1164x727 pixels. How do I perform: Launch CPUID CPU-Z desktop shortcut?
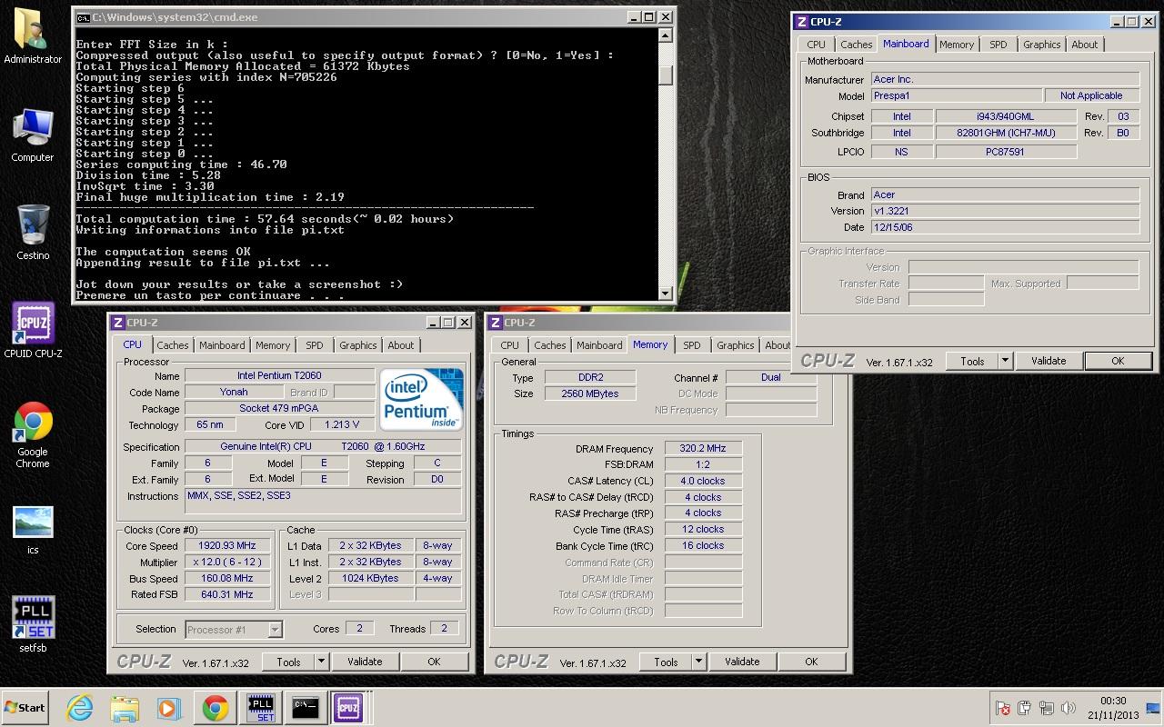pyautogui.click(x=33, y=330)
